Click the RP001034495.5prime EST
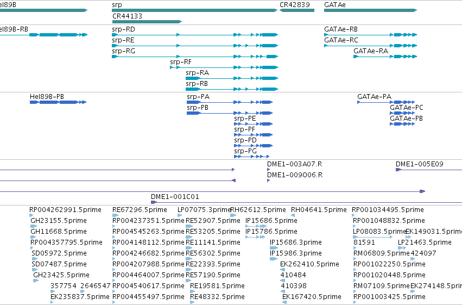Screen dimensions: 462x305 353,215
